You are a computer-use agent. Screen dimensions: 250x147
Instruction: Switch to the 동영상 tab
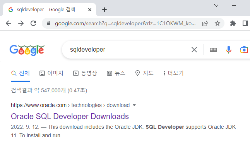tap(85, 73)
